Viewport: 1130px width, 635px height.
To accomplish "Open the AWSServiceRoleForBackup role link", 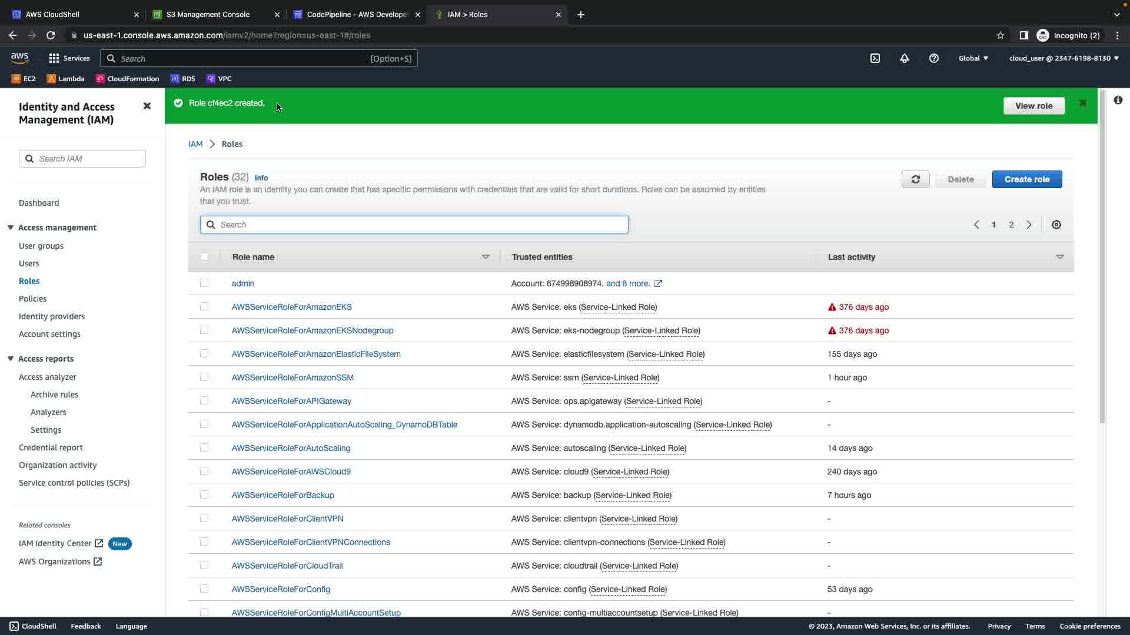I will point(282,495).
